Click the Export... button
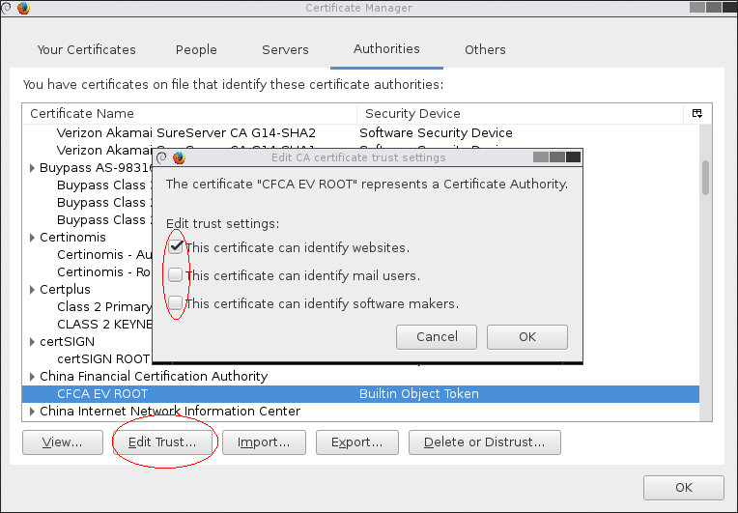Screen dimensions: 738x513 tap(357, 442)
